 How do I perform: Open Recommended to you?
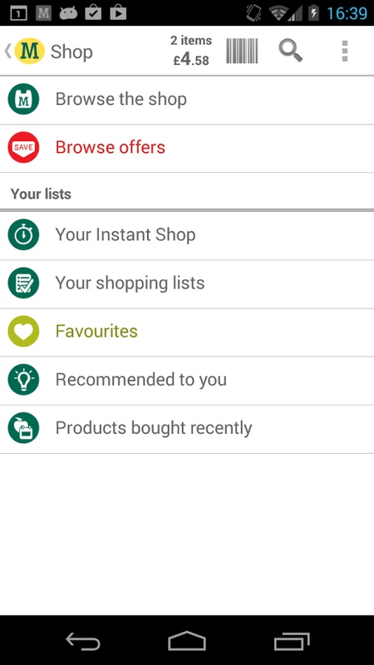point(187,381)
